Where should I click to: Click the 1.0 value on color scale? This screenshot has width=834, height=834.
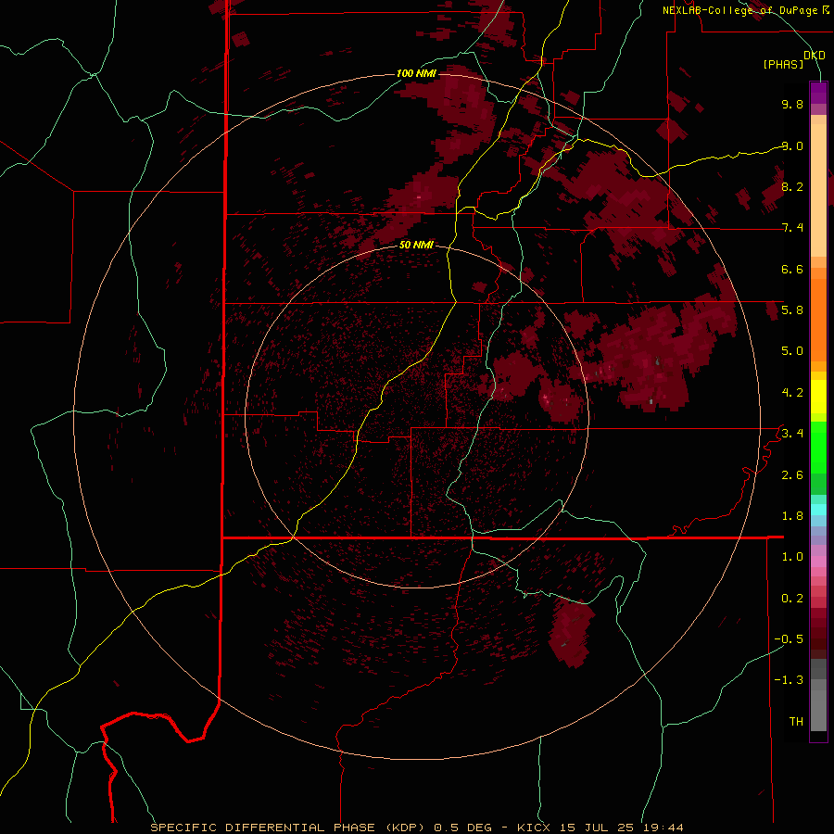(x=792, y=557)
